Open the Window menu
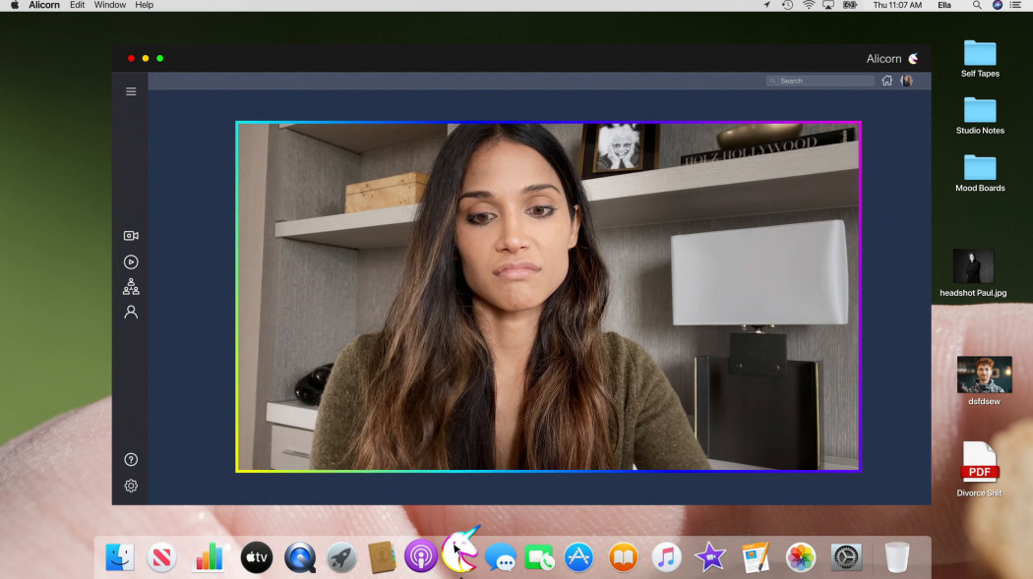Image resolution: width=1033 pixels, height=579 pixels. tap(109, 5)
